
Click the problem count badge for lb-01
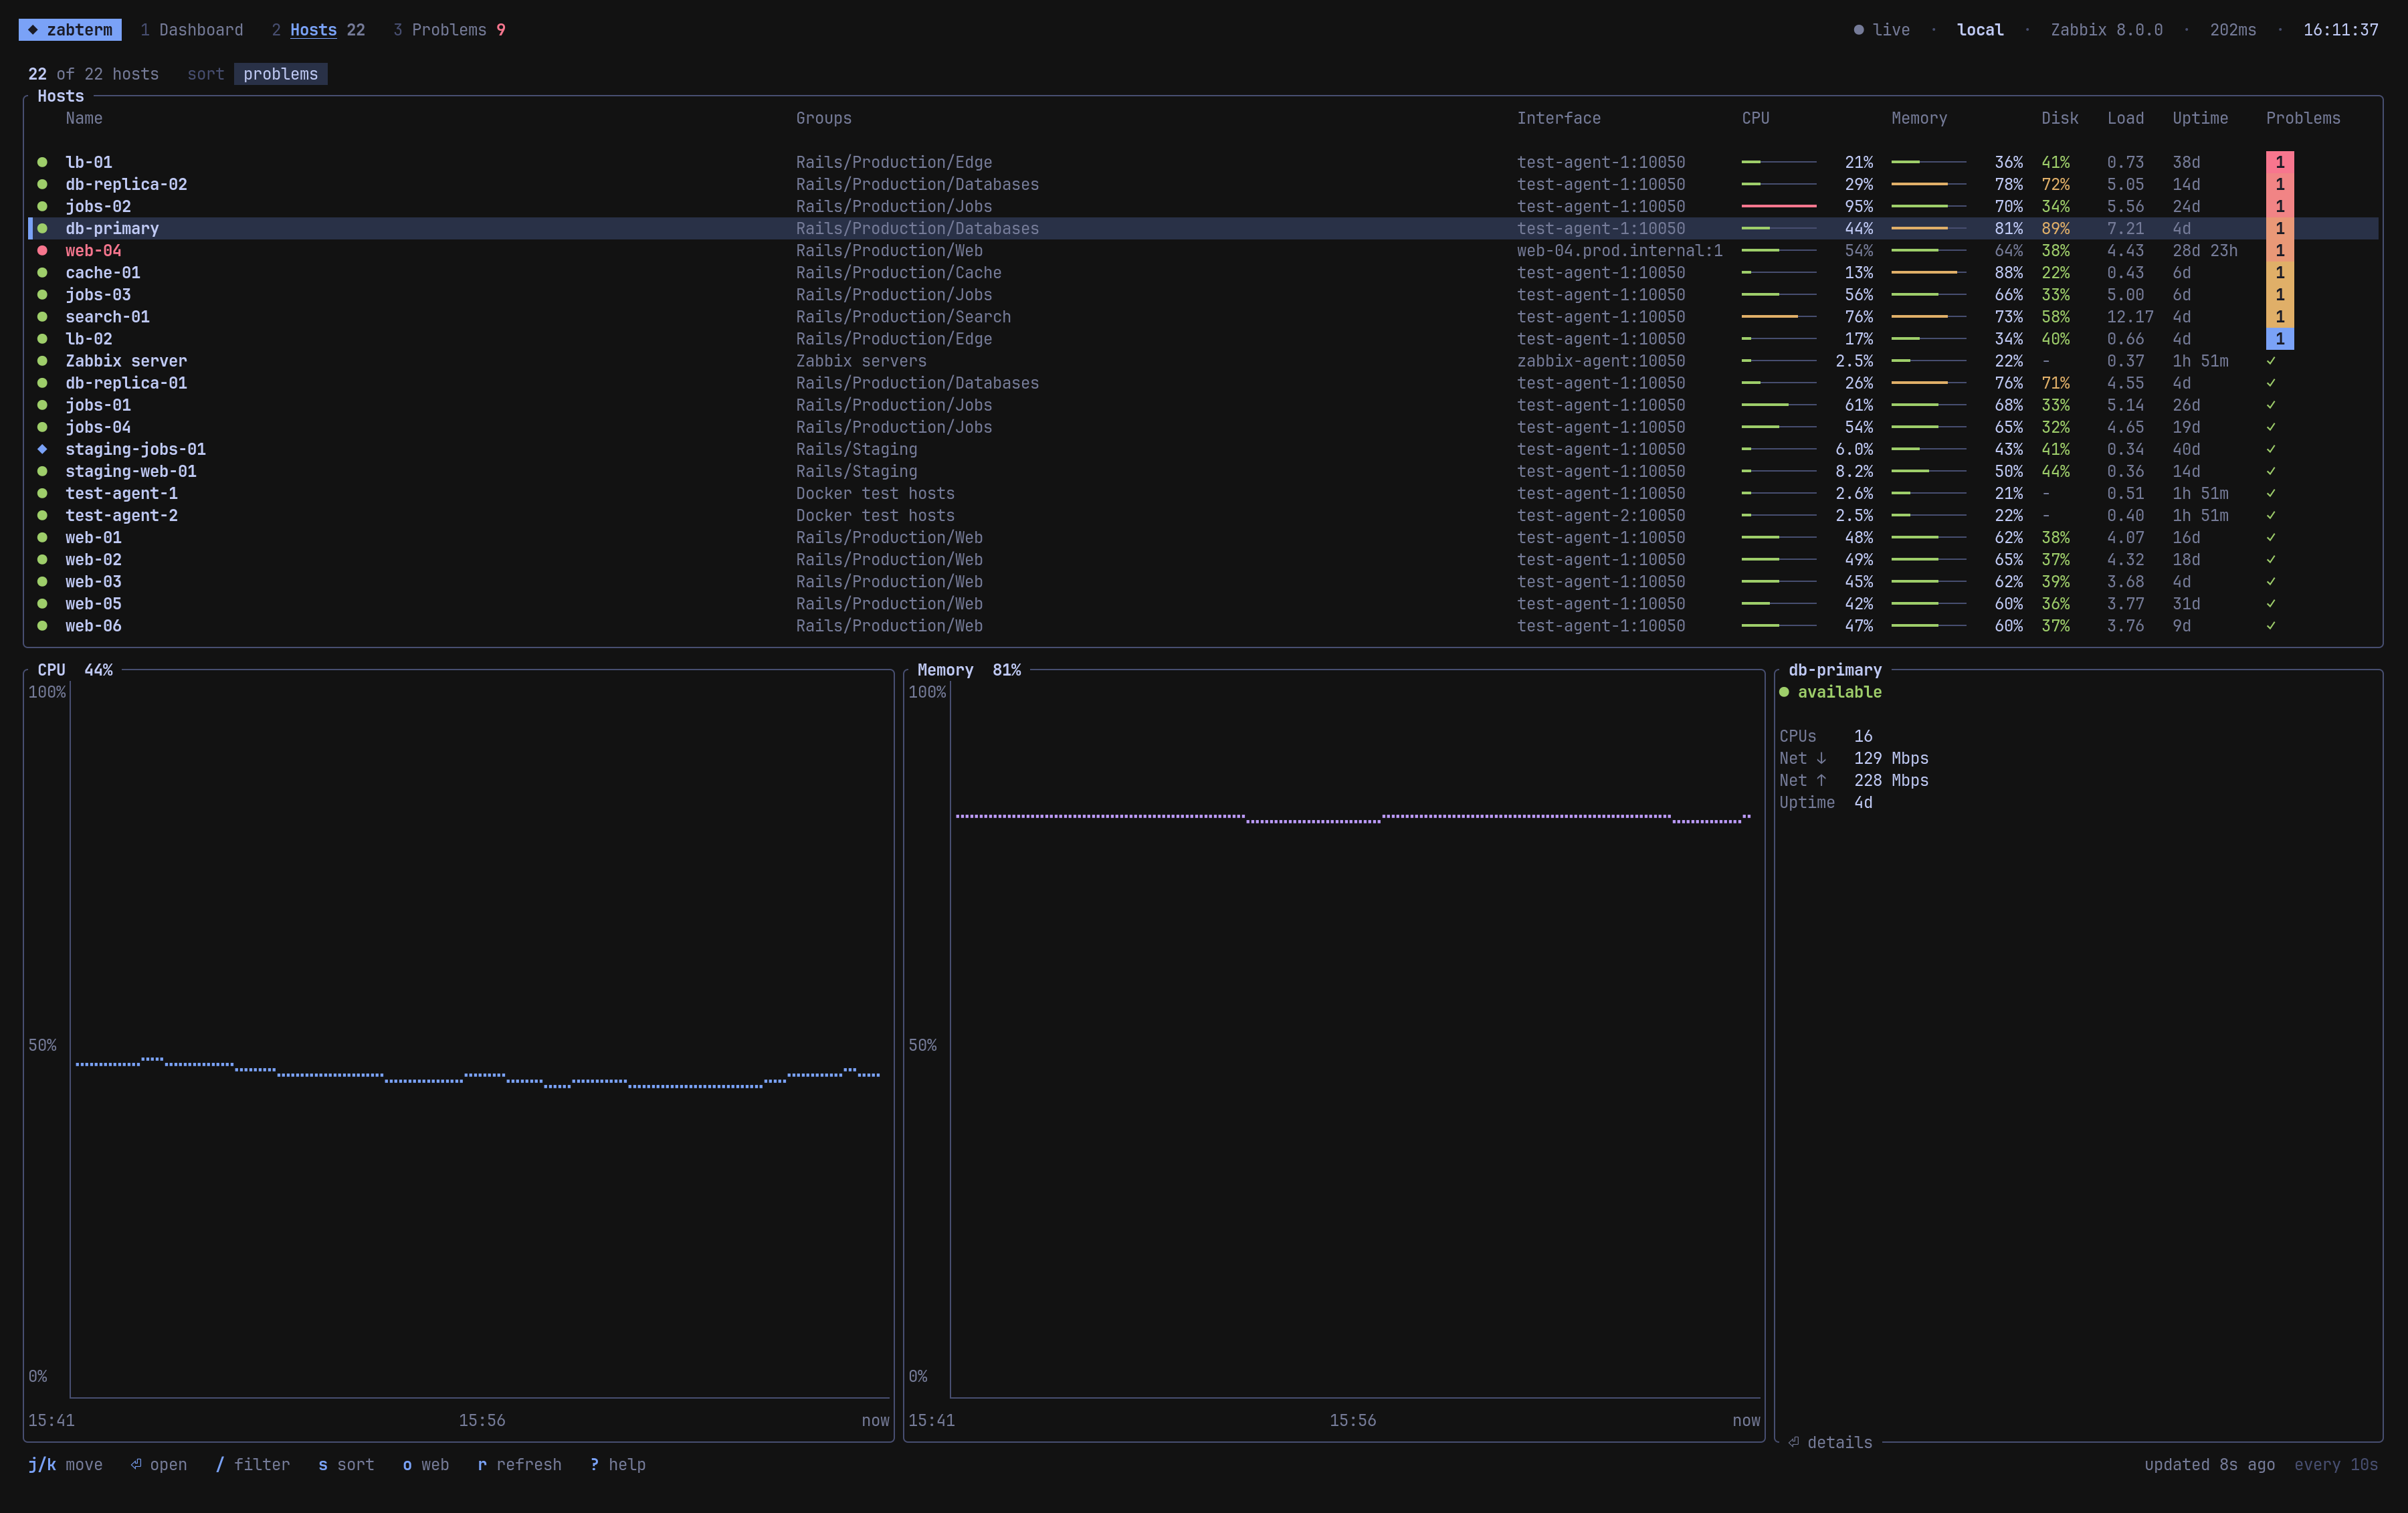[x=2279, y=162]
